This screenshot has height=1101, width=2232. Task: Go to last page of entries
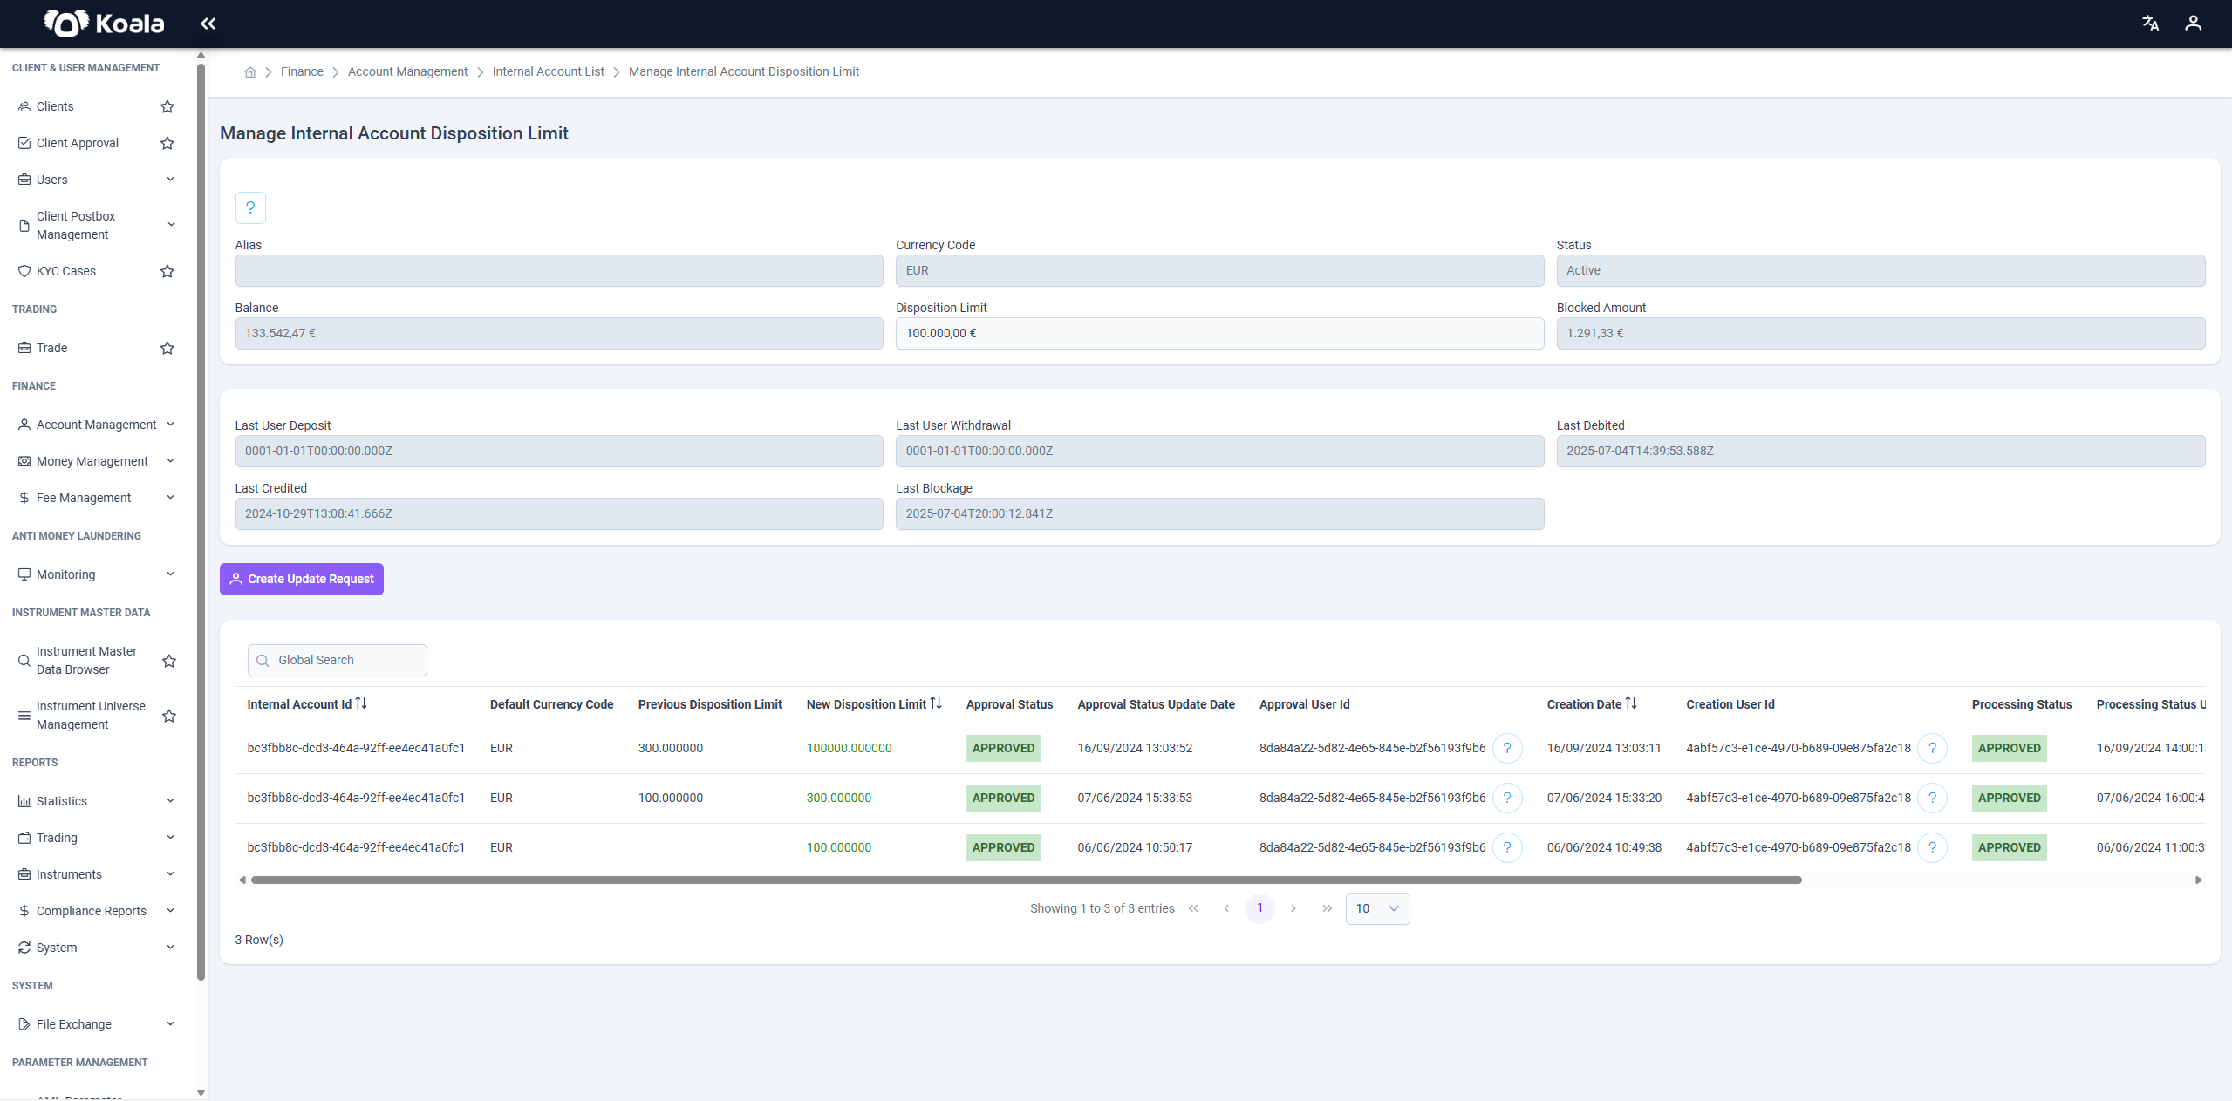1327,908
